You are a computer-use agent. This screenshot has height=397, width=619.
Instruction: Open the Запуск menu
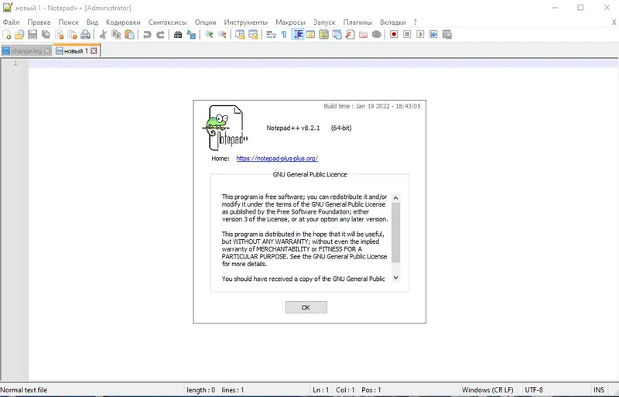(324, 22)
